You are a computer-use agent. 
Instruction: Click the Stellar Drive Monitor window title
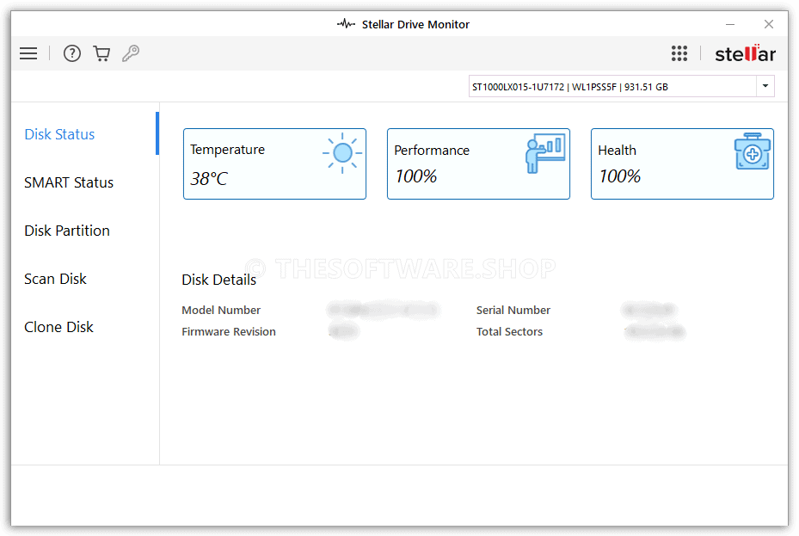tap(415, 24)
